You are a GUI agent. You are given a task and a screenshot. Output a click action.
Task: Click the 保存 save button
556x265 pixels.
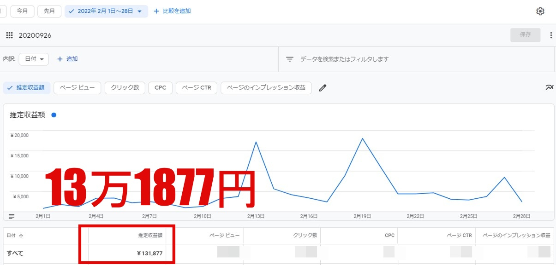click(x=525, y=35)
